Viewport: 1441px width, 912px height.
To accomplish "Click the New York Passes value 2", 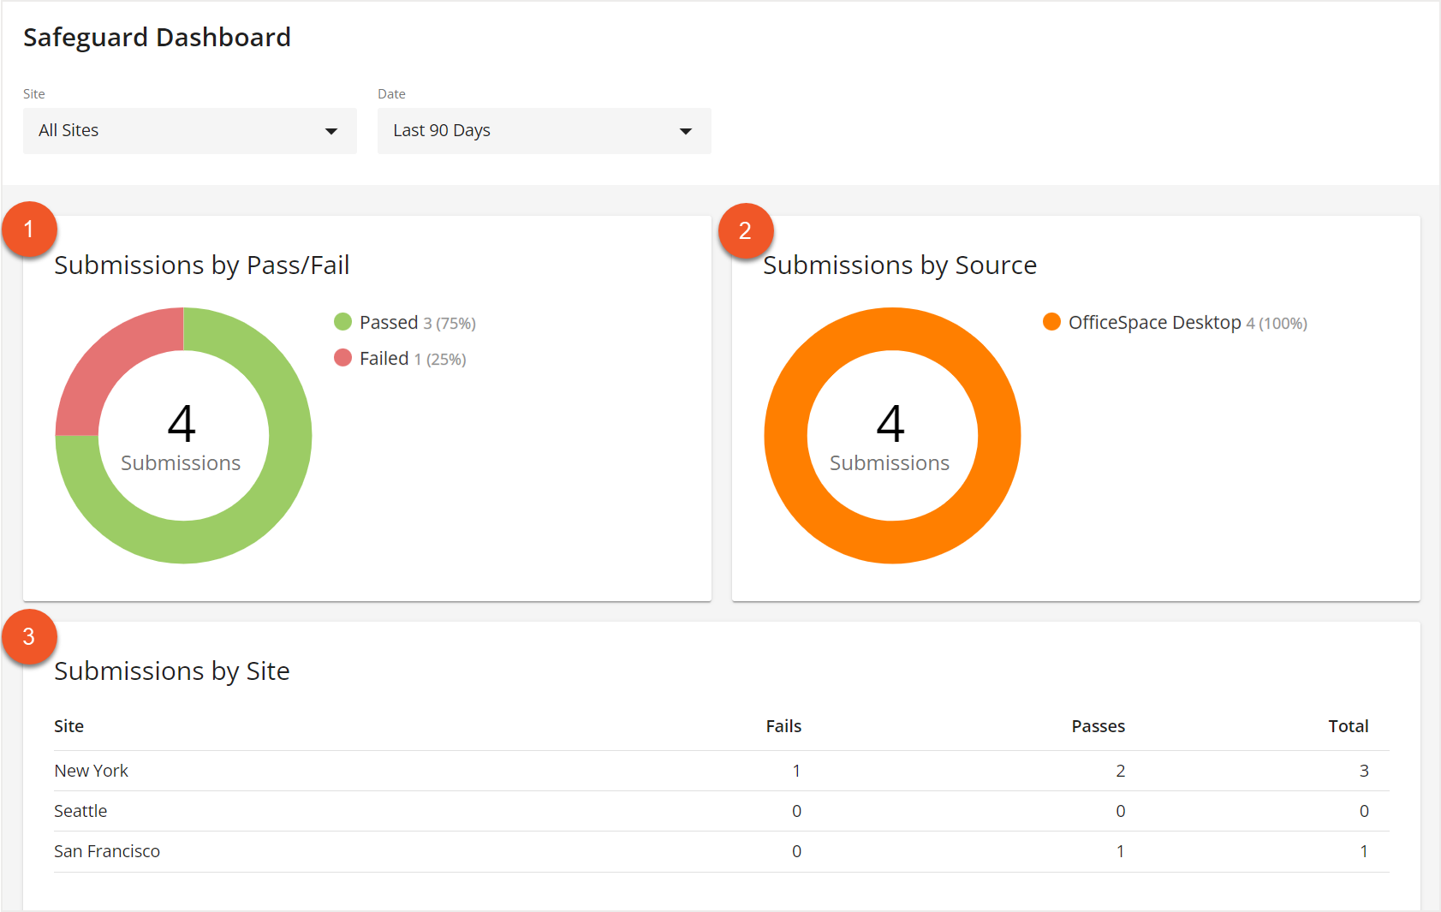I will 1120,771.
